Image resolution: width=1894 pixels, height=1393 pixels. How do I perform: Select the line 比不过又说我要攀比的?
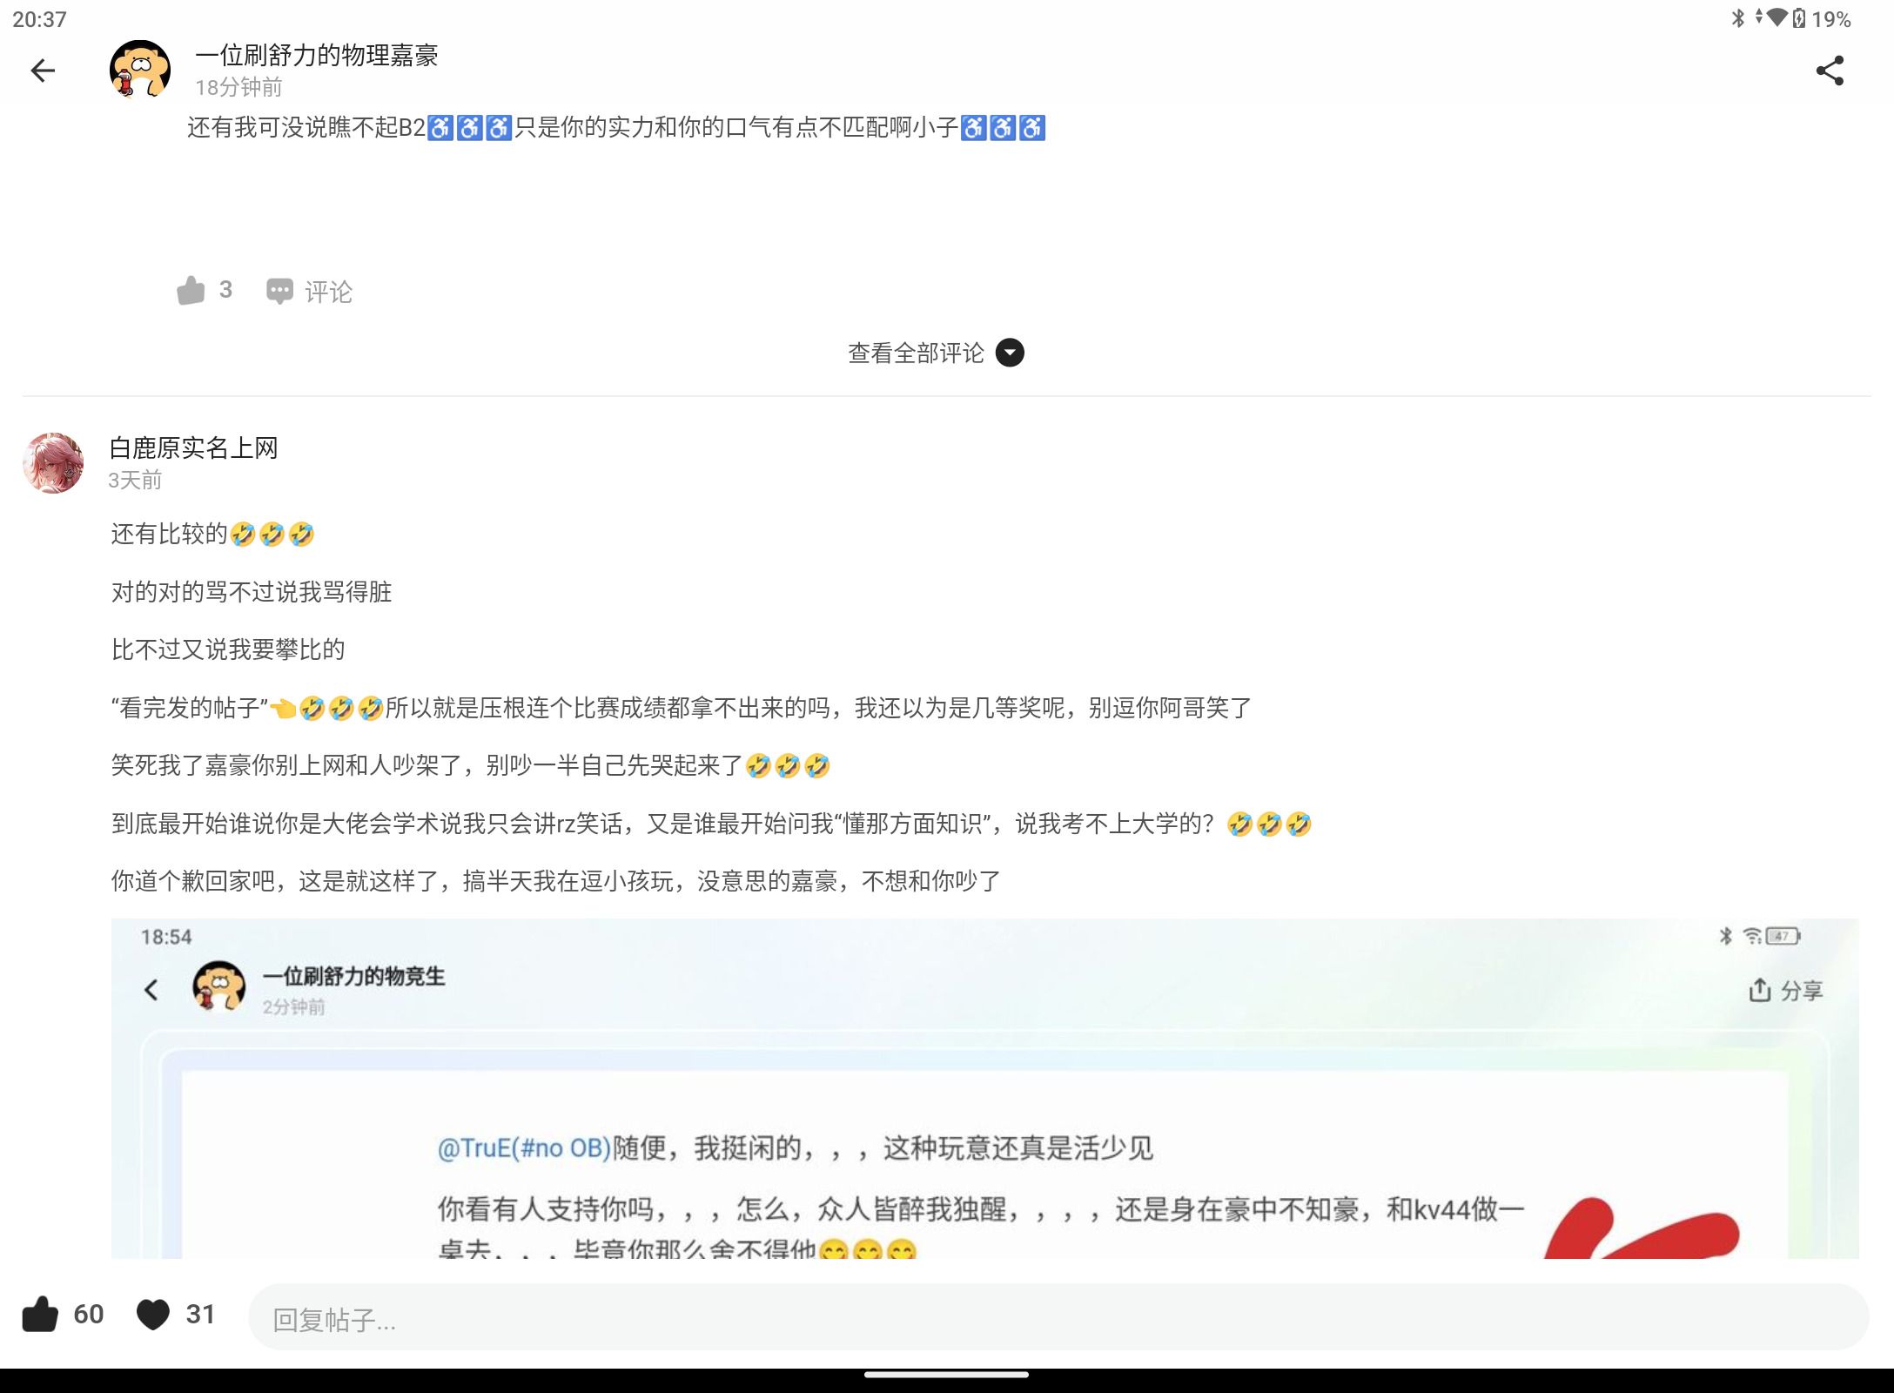[228, 649]
